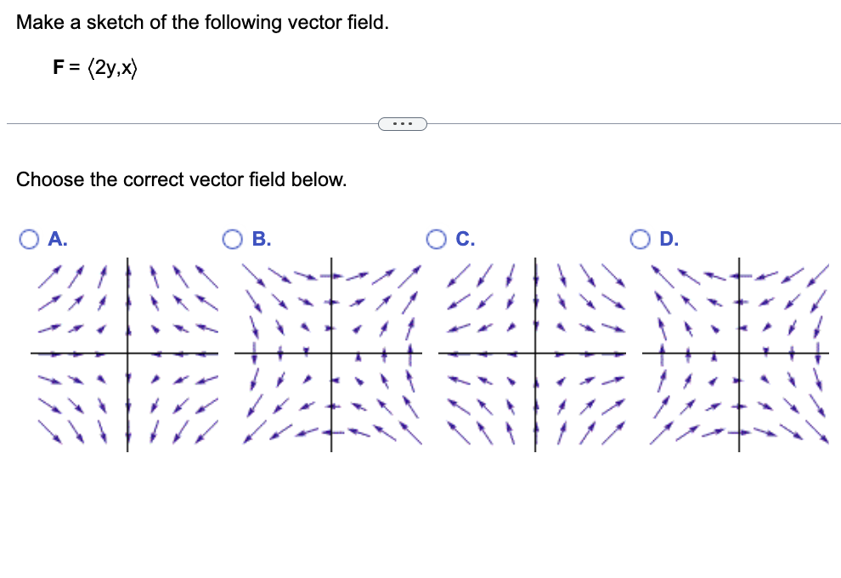Click the Choose the correct vector field text
This screenshot has height=578, width=841.
(x=181, y=179)
